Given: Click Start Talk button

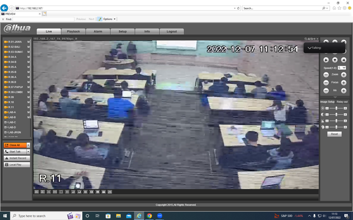Looking at the screenshot, I should pyautogui.click(x=15, y=152).
